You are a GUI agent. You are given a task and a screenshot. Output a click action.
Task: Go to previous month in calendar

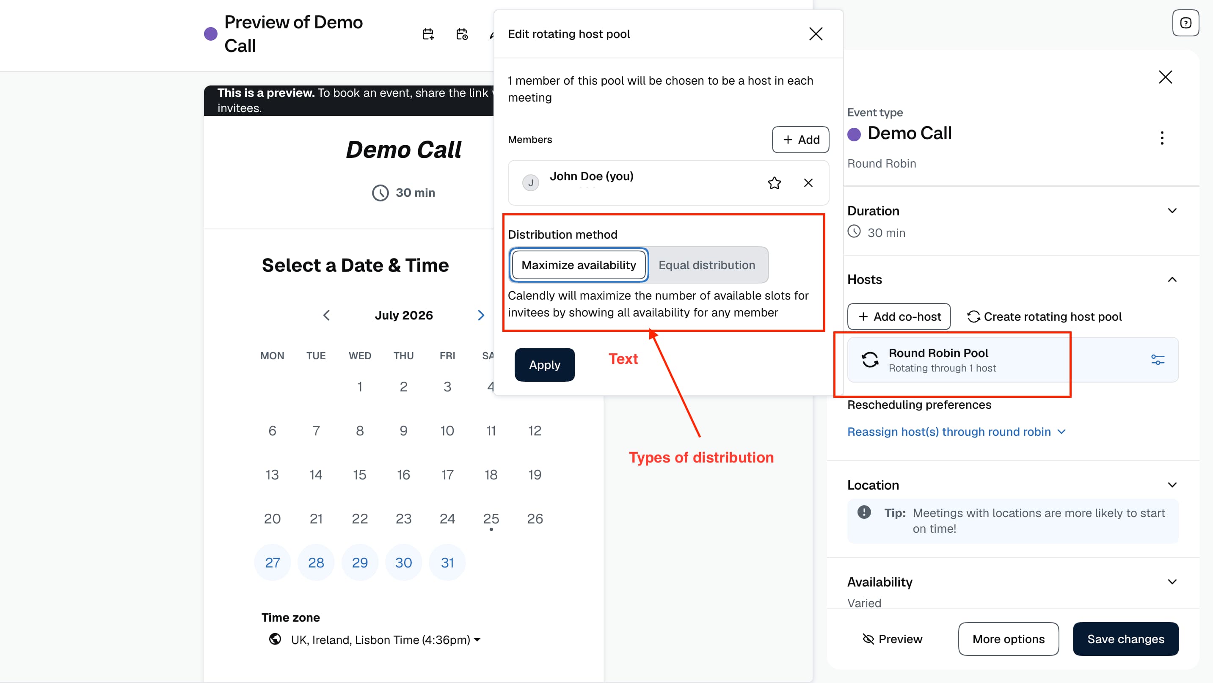pos(326,315)
